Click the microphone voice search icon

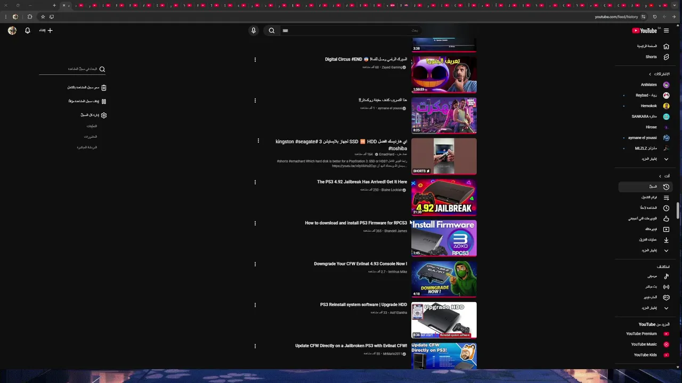pyautogui.click(x=254, y=30)
